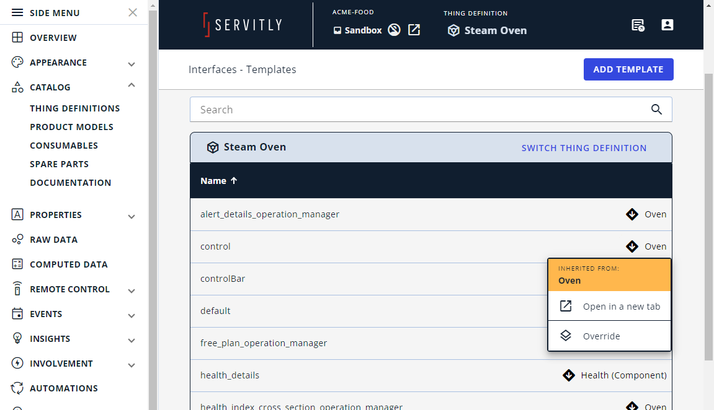
Task: Open Product Models in Catalog
Action: click(x=71, y=127)
